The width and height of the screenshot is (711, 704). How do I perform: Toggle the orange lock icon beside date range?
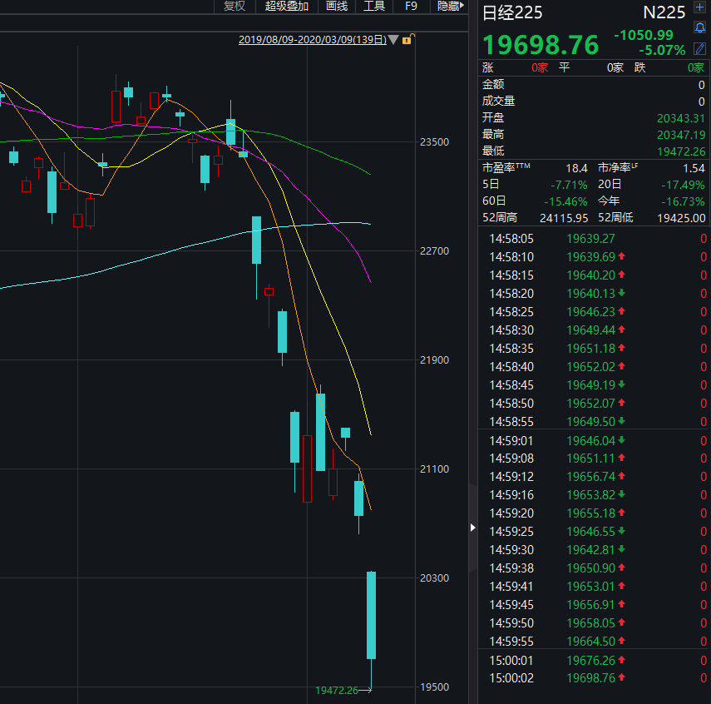pos(410,38)
